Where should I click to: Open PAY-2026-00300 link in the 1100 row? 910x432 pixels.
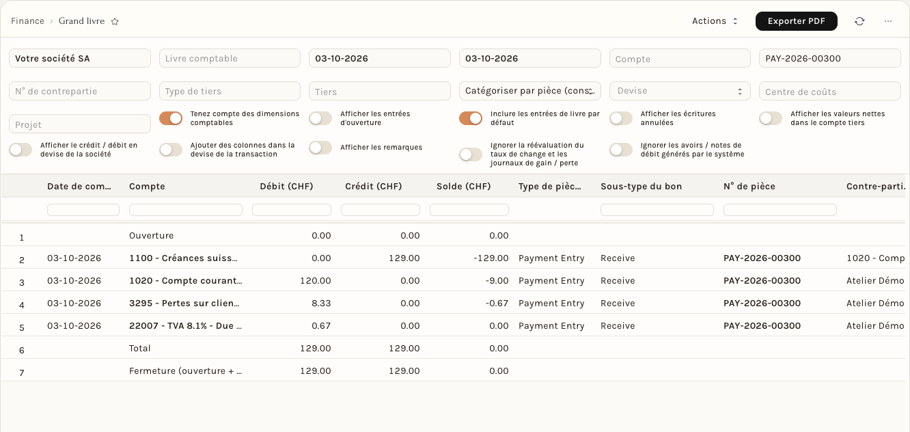[762, 258]
